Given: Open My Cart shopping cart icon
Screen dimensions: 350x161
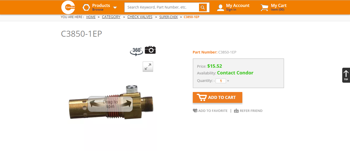Looking at the screenshot, I should 264,8.
